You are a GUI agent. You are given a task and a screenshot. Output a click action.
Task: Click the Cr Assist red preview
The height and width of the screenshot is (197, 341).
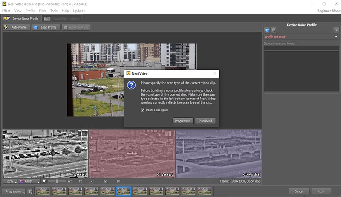132,154
